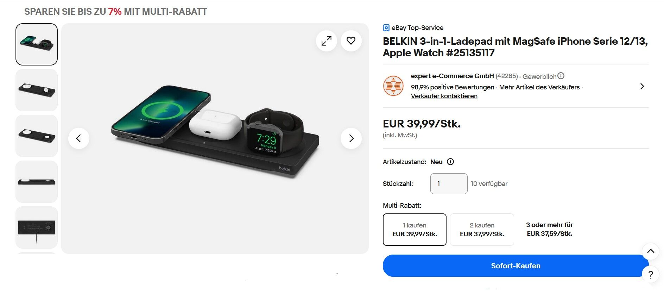Expand seller details with right chevron
The width and height of the screenshot is (664, 306).
pyautogui.click(x=642, y=86)
